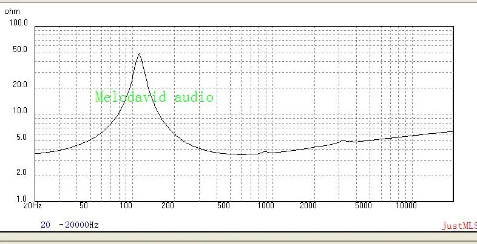This screenshot has height=244, width=477.
Task: Click the 5.0 impedance axis label
Action: point(21,137)
